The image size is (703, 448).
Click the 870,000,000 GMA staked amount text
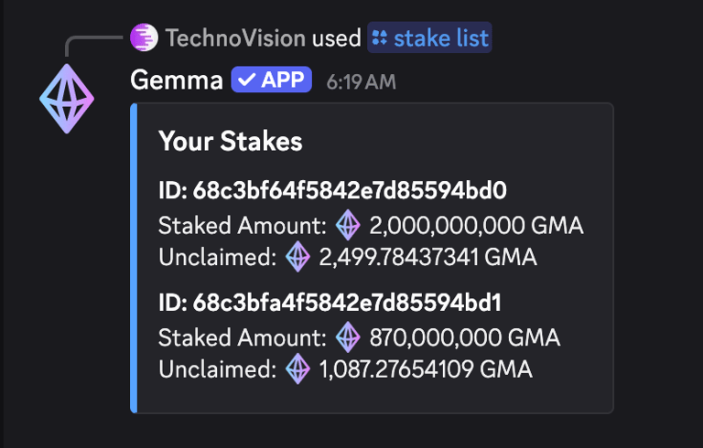click(x=464, y=336)
